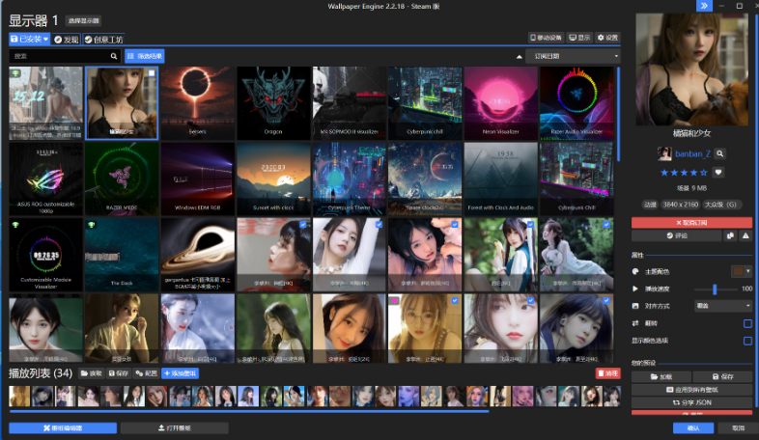
Task: Expand the Installed (已安装) tab dropdown arrow
Action: [45, 40]
